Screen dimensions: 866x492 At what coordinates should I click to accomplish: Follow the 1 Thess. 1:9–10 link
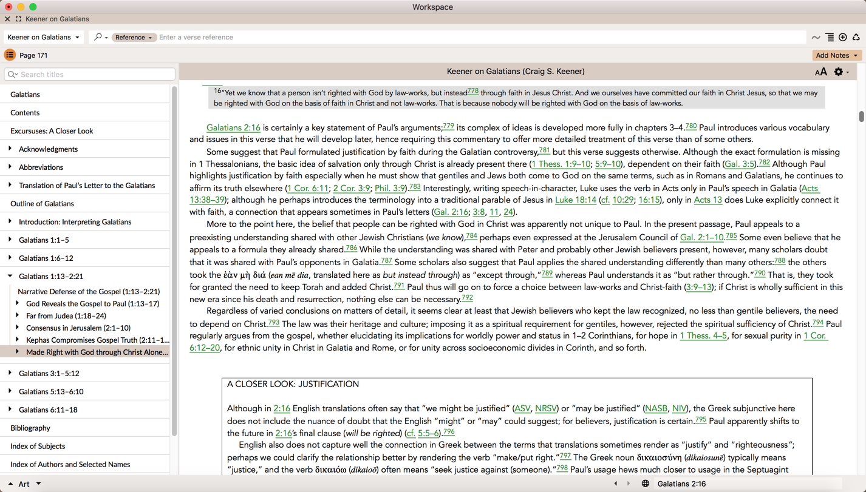[561, 164]
